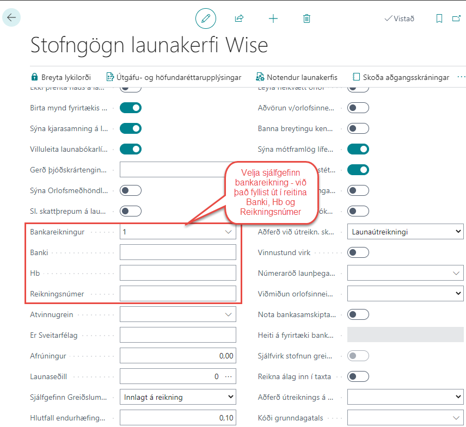The height and width of the screenshot is (427, 466).
Task: Click the share icon
Action: [x=239, y=18]
